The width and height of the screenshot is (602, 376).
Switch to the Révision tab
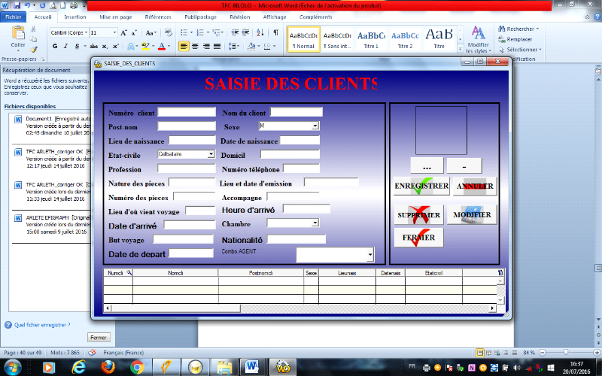pos(240,16)
